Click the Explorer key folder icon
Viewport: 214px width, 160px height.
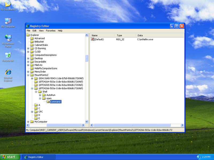(28, 35)
